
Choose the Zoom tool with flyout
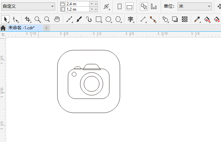(38, 19)
